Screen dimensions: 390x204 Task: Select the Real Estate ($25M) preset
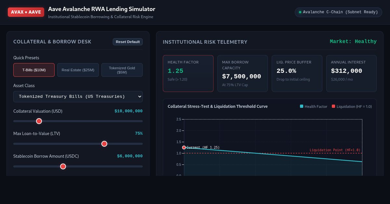coord(78,70)
